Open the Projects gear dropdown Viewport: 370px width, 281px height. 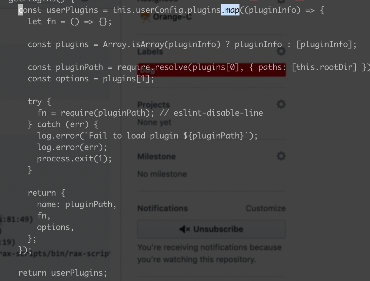coord(281,104)
